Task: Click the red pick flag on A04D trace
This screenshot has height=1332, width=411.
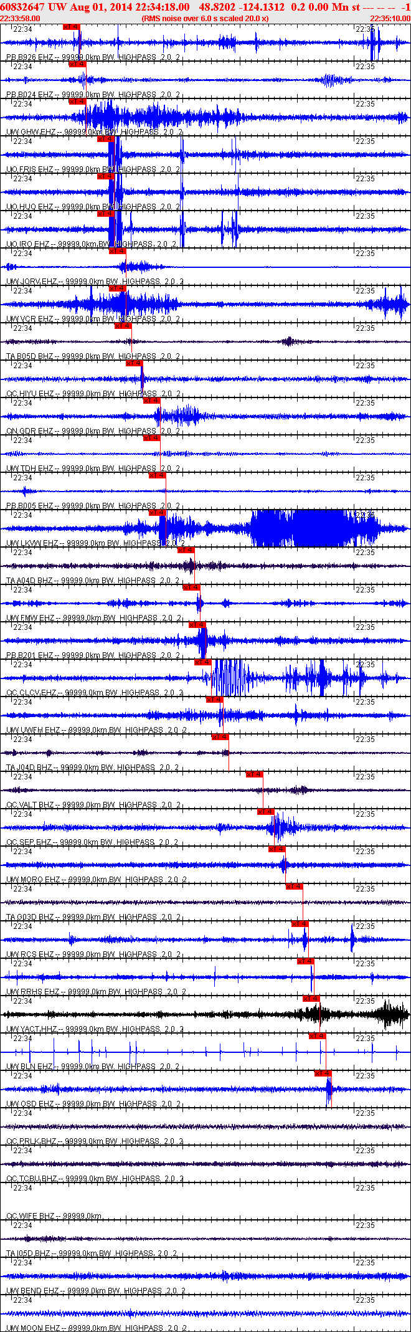Action: pos(186,550)
